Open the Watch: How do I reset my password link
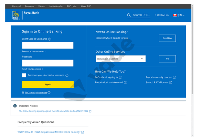The height and width of the screenshot is (138, 203). (49, 132)
